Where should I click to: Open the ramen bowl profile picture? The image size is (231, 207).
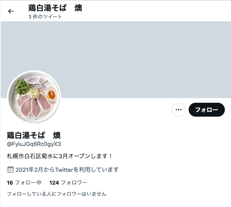click(34, 97)
